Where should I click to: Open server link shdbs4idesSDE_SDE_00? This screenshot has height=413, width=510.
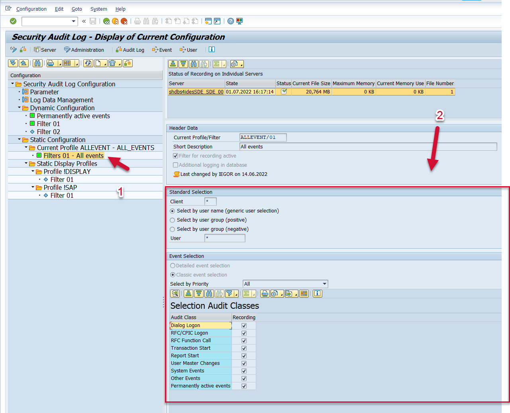point(196,92)
